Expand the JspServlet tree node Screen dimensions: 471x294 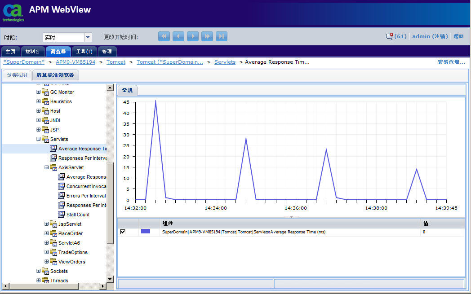pos(47,224)
